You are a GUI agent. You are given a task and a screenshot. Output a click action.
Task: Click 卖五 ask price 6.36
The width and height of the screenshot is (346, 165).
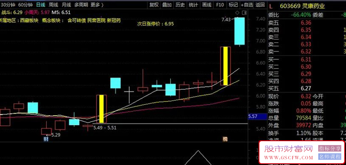click(306, 23)
